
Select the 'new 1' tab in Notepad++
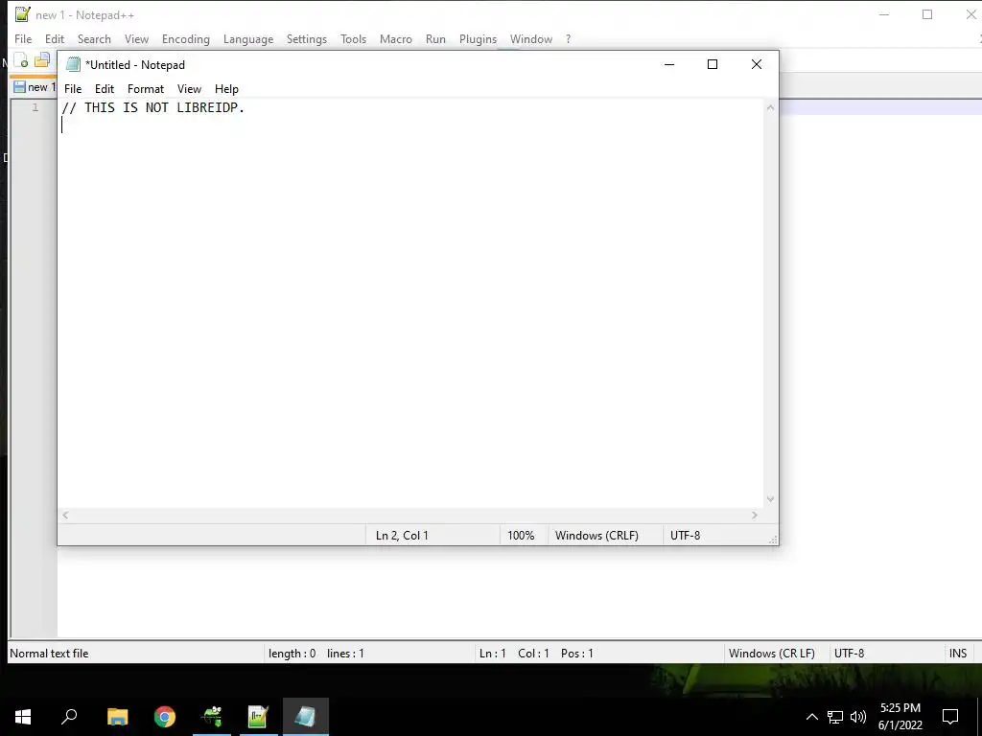(34, 87)
